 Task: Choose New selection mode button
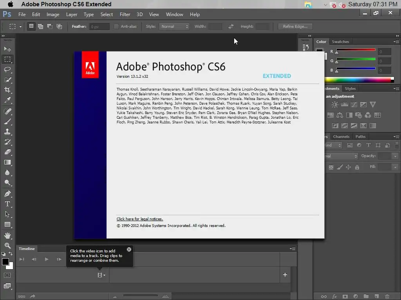click(x=31, y=26)
